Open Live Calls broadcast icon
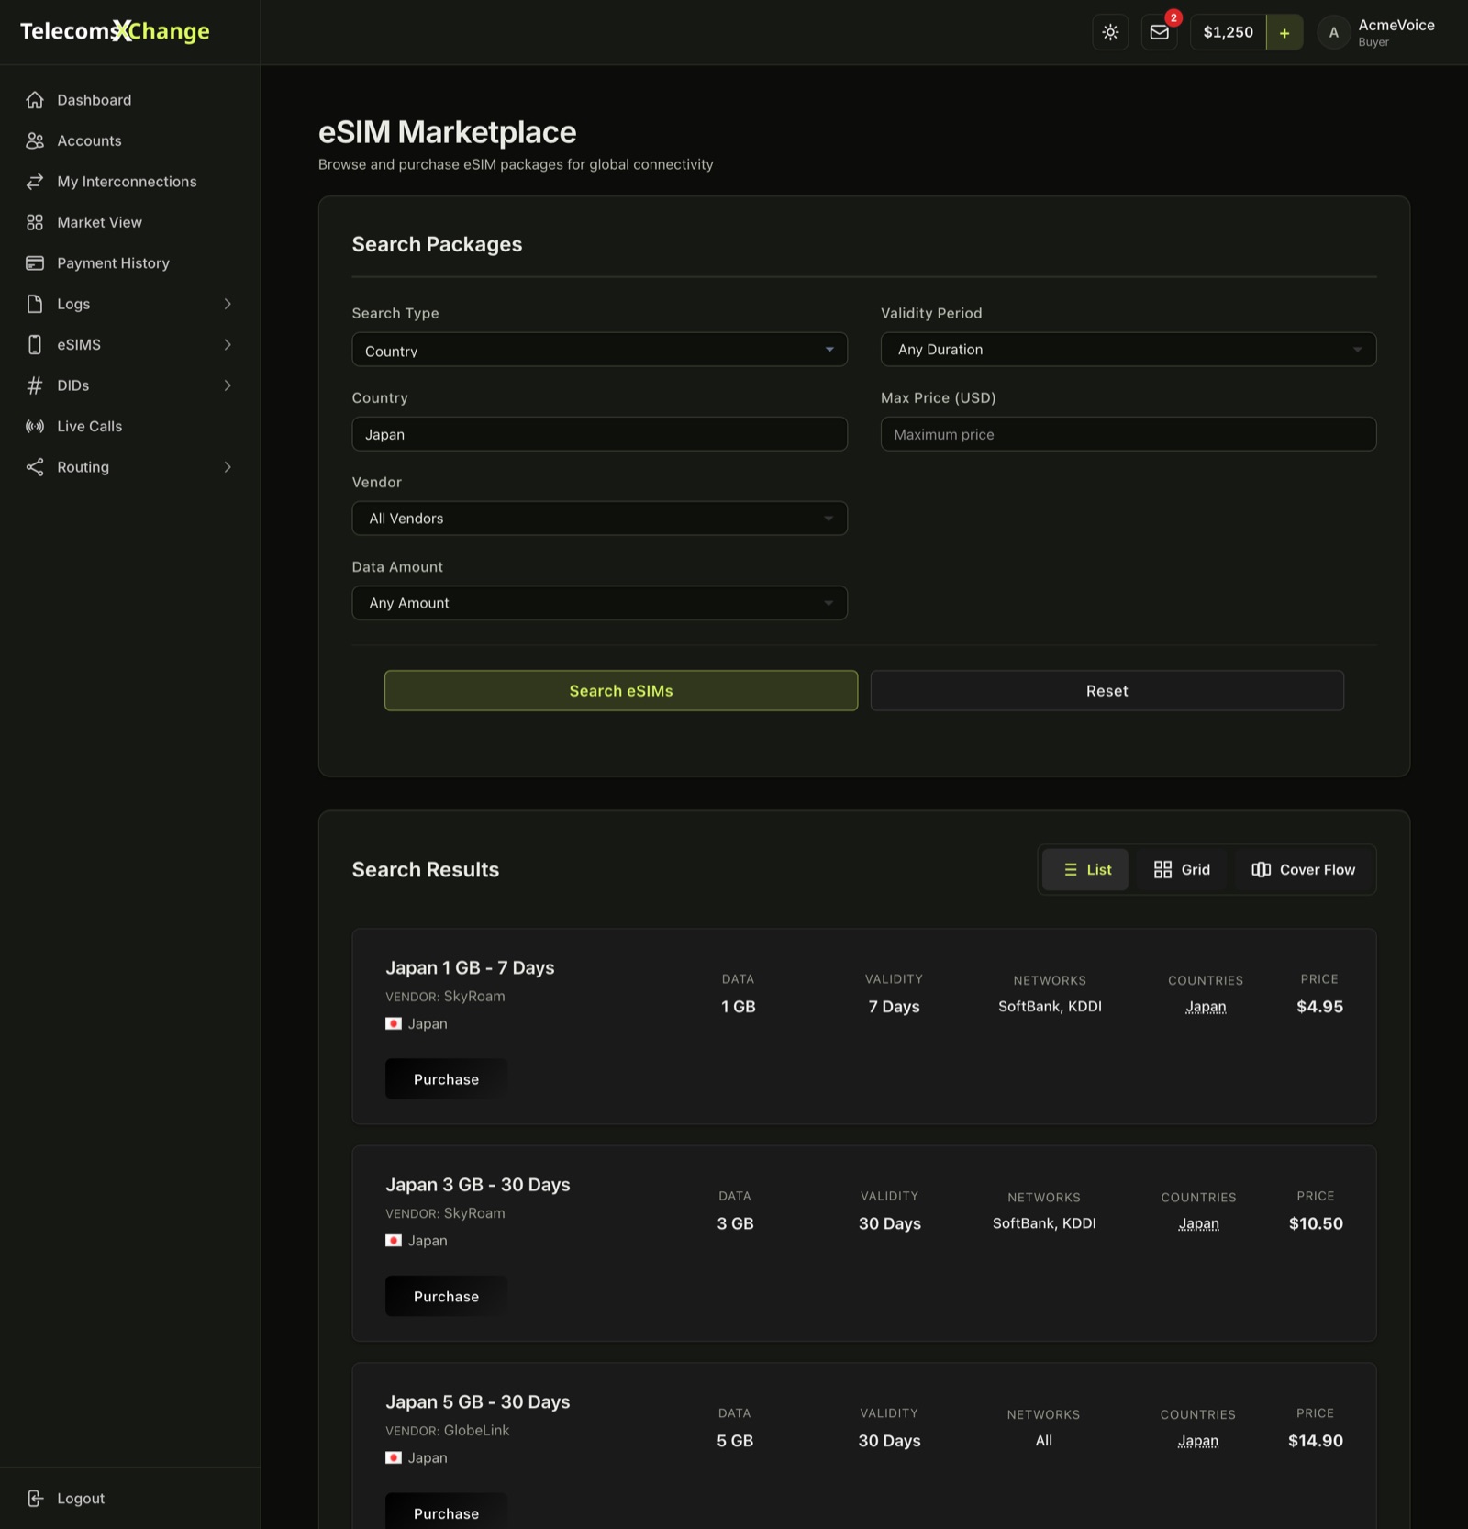 [x=35, y=426]
